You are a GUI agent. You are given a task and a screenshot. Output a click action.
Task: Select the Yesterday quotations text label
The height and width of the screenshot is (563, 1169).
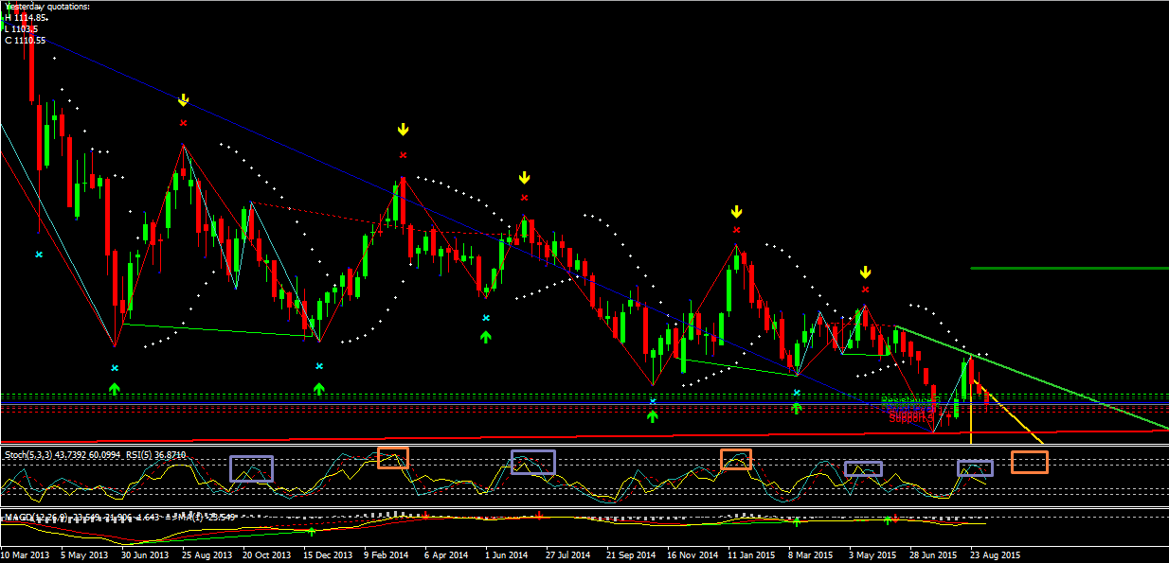[x=47, y=7]
